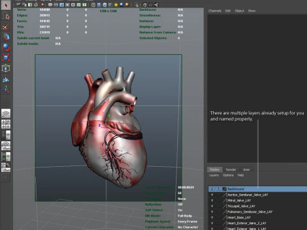
Task: Choose the Persp/Outliner layout icon
Action: [x=6, y=135]
